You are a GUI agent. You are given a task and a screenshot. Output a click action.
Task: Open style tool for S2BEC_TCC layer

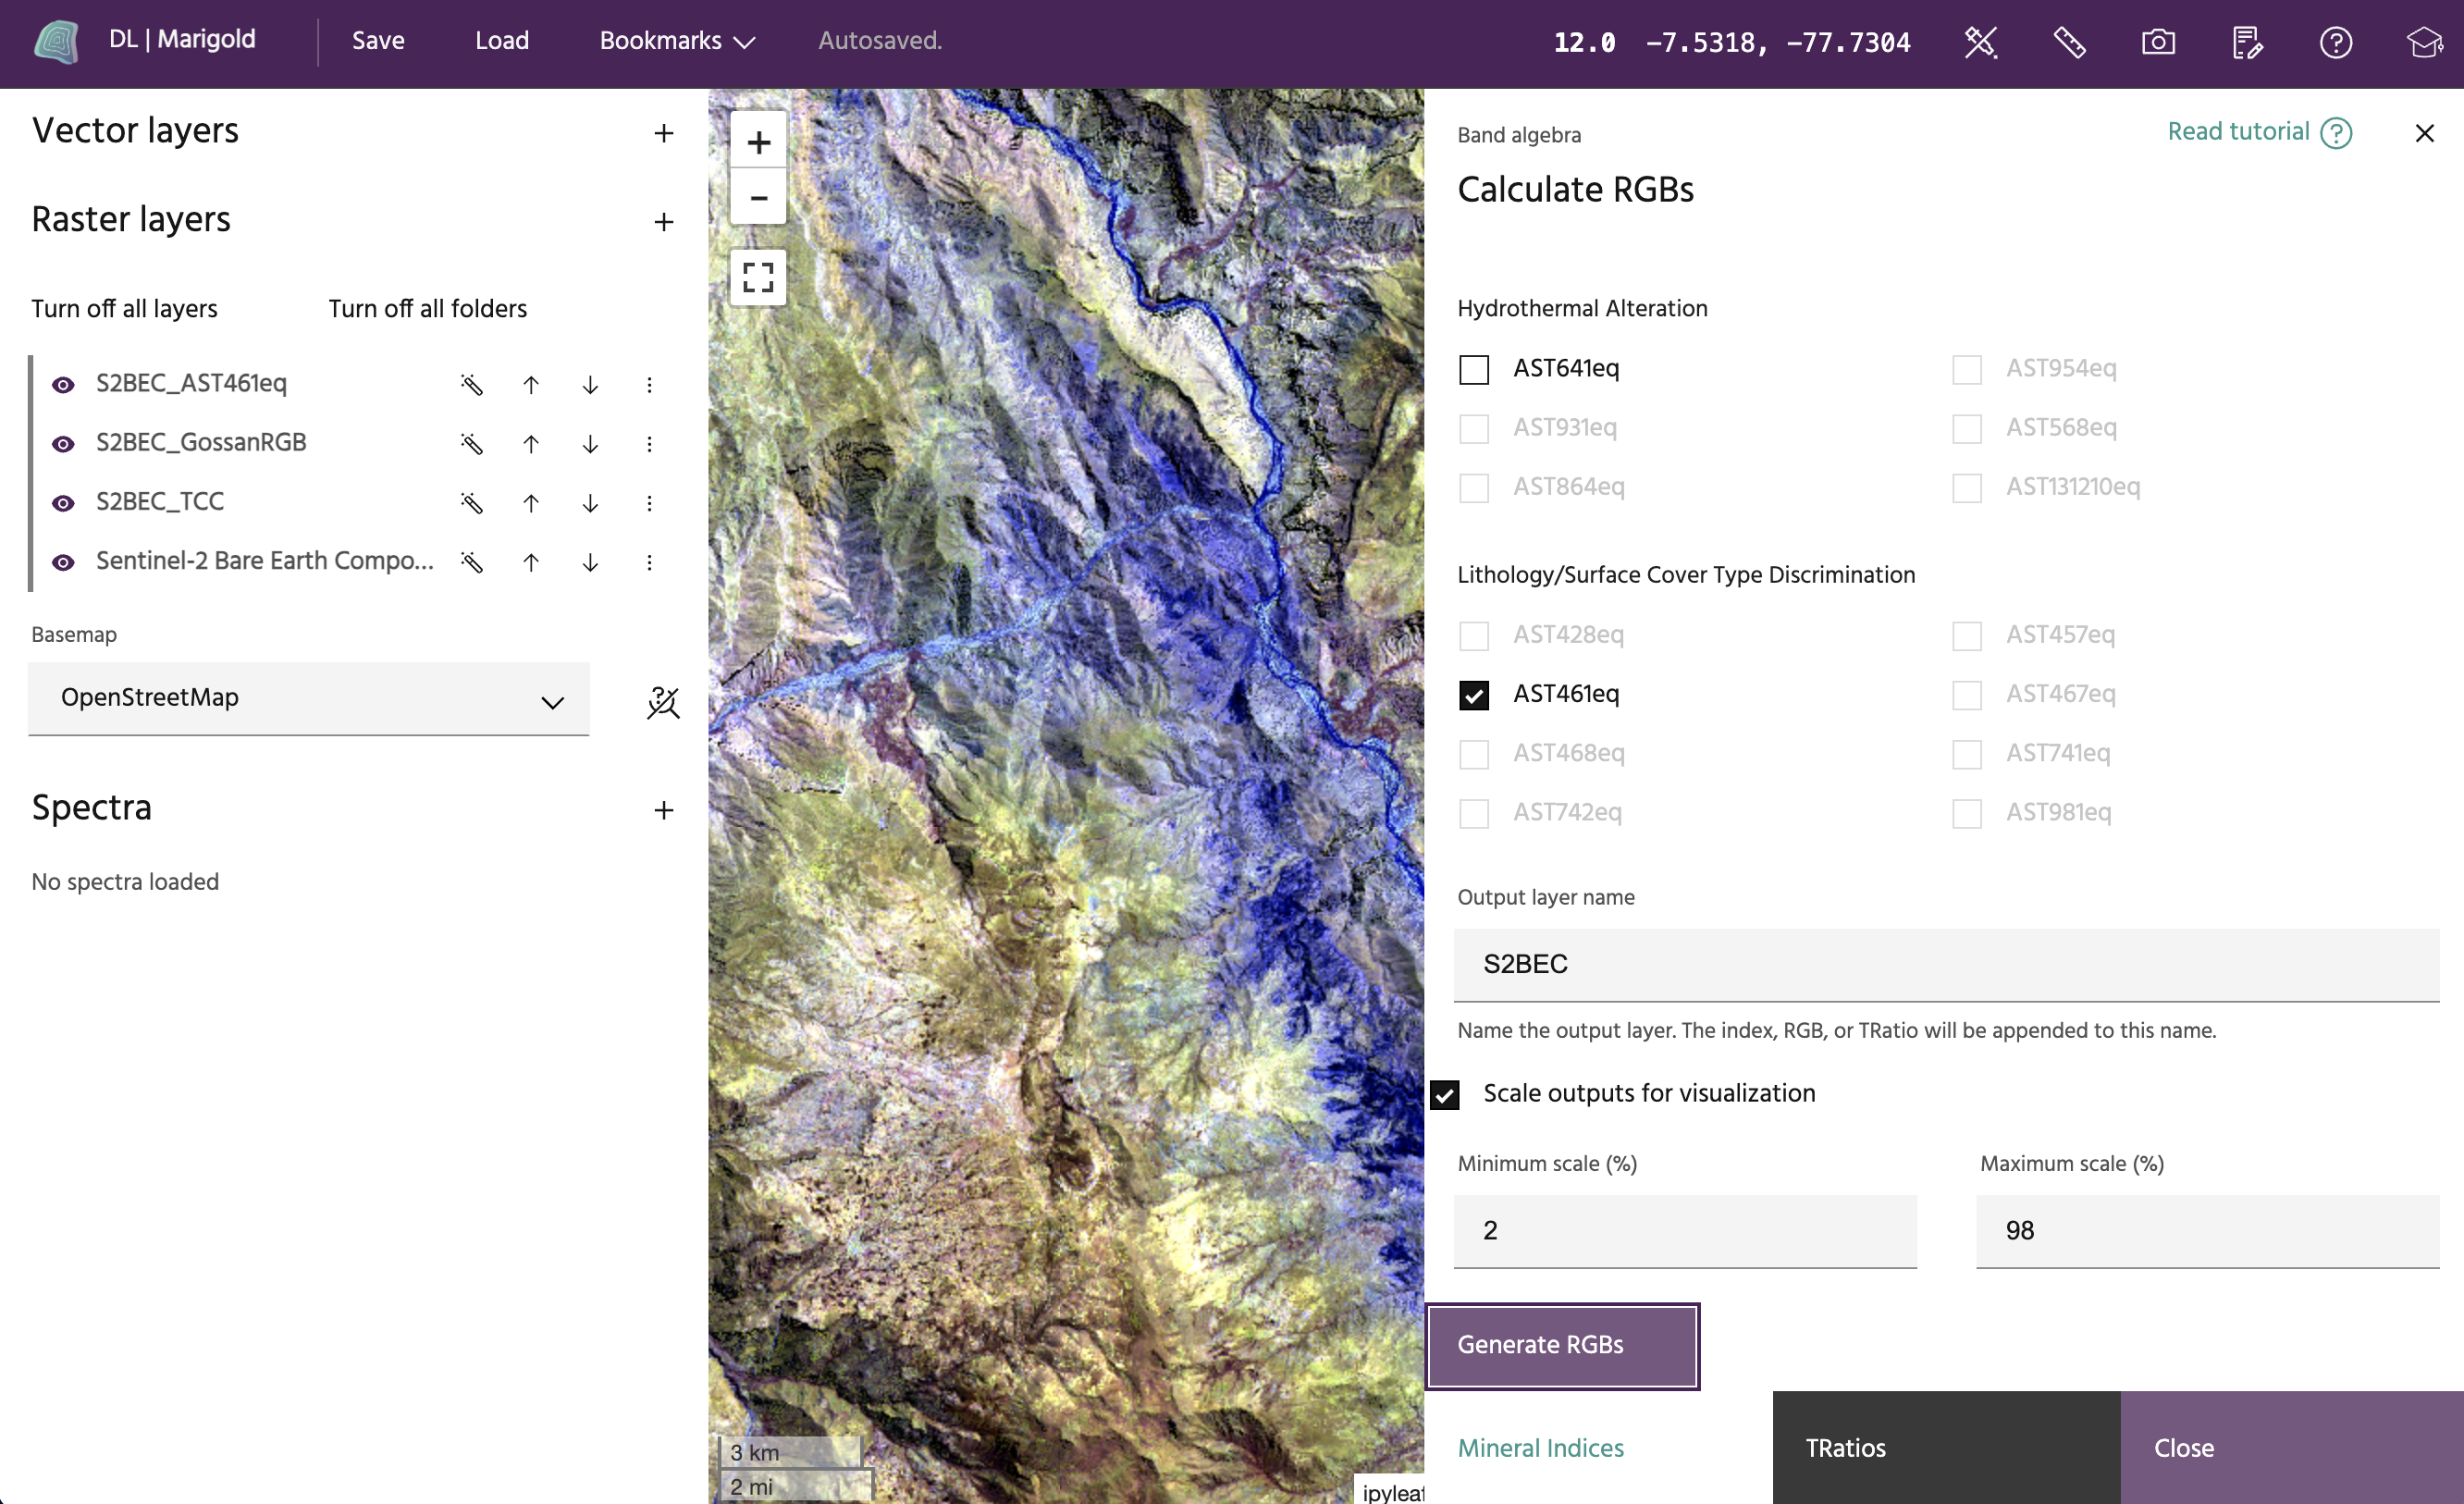pyautogui.click(x=471, y=503)
